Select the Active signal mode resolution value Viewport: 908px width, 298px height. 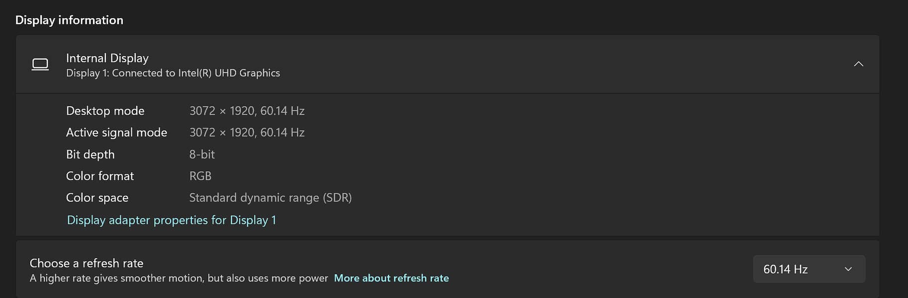(247, 133)
